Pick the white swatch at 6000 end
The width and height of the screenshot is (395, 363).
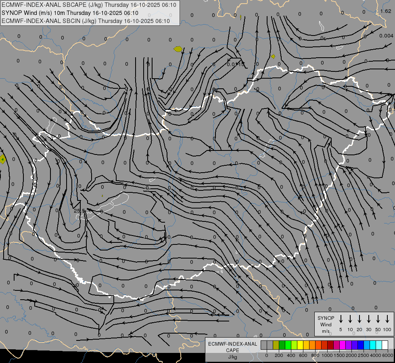pyautogui.click(x=385, y=345)
